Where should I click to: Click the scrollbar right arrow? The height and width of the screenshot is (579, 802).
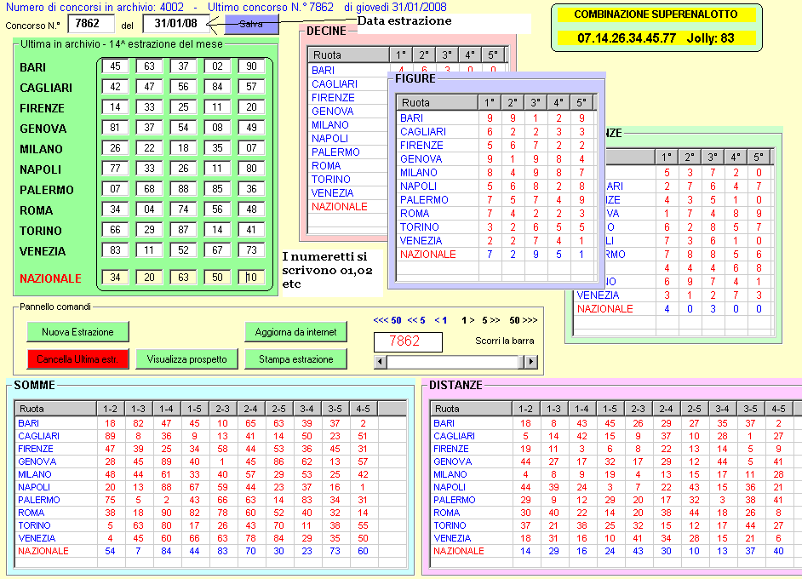pos(531,362)
